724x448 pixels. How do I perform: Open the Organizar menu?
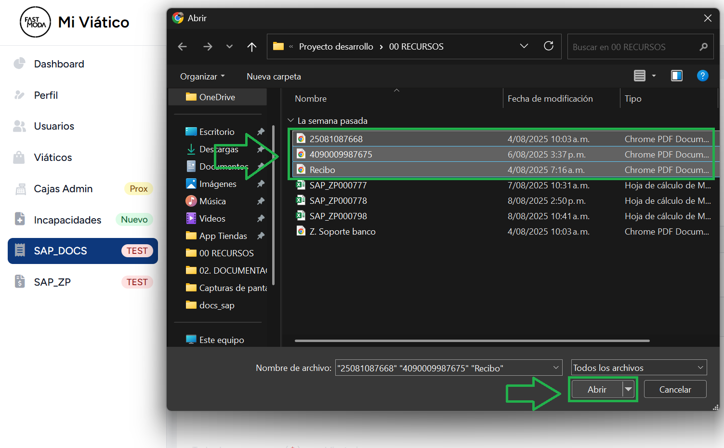[x=202, y=77]
